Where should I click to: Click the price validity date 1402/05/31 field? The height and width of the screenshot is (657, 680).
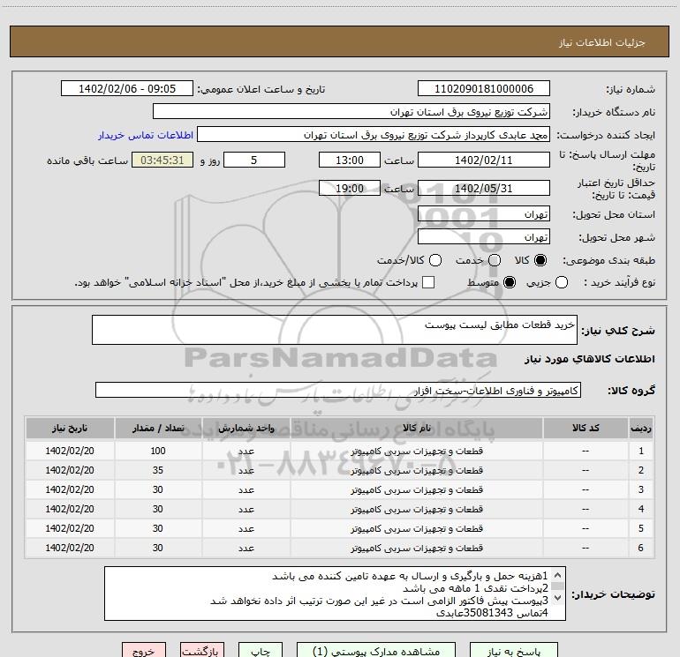[484, 188]
